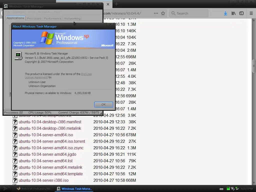Click file icon beside desktop-i386.metalink
The image size is (256, 192).
[15, 128]
